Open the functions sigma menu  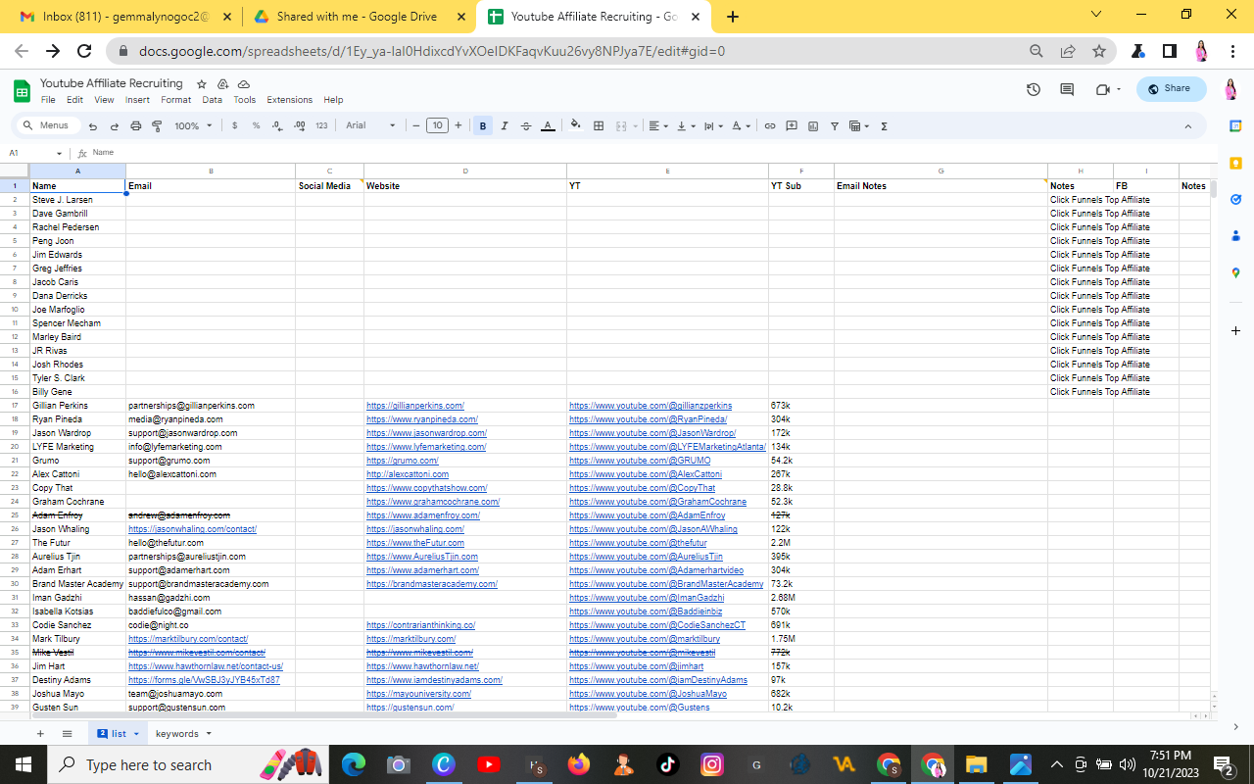click(x=885, y=125)
